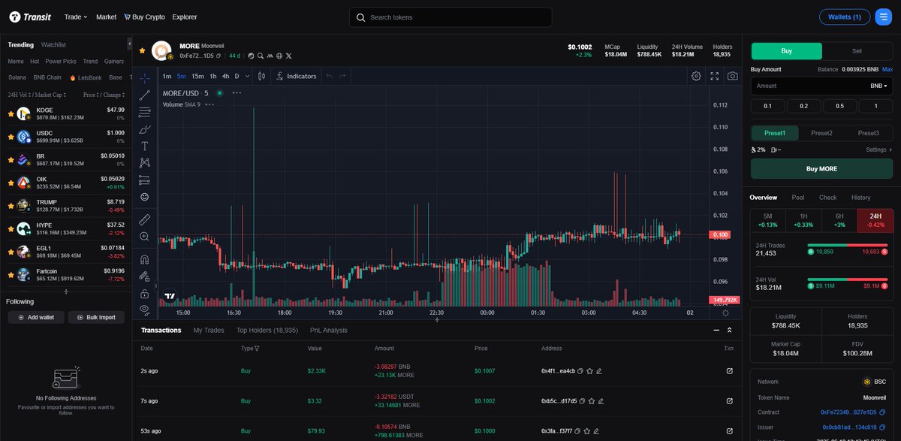The image size is (901, 441).
Task: Collapse the left sidebar arrow
Action: click(129, 45)
